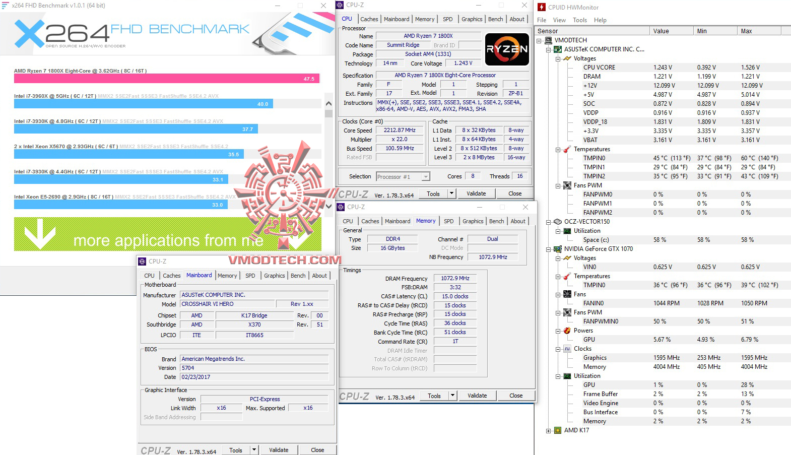Click Validate in CPU-Z CPU window
This screenshot has width=791, height=455.
coord(476,193)
